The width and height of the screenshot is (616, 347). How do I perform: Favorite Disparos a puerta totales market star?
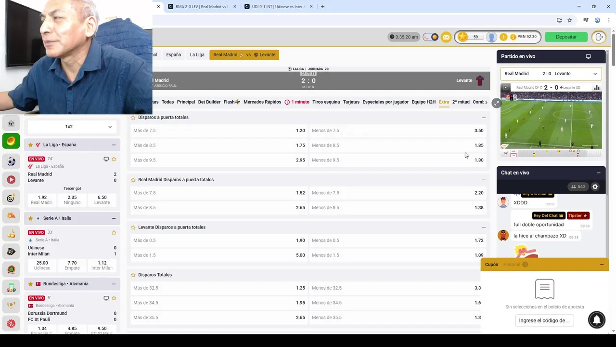tap(133, 118)
